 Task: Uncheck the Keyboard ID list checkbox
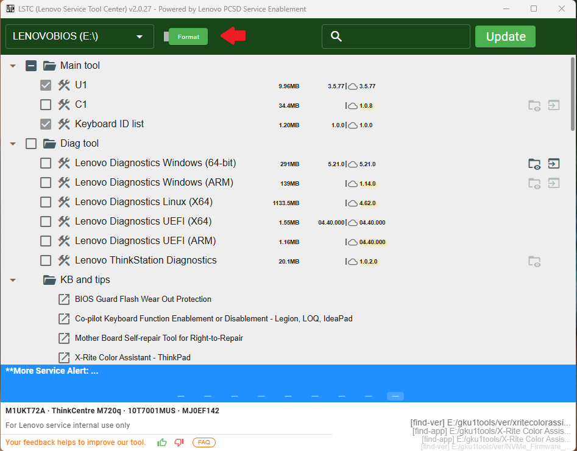coord(46,124)
